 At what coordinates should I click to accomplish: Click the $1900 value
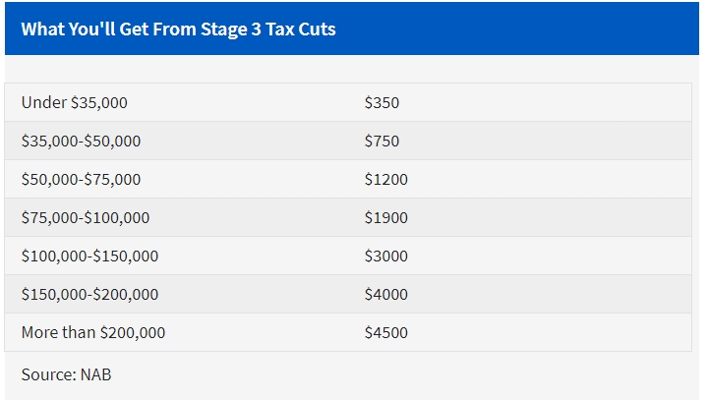[385, 217]
